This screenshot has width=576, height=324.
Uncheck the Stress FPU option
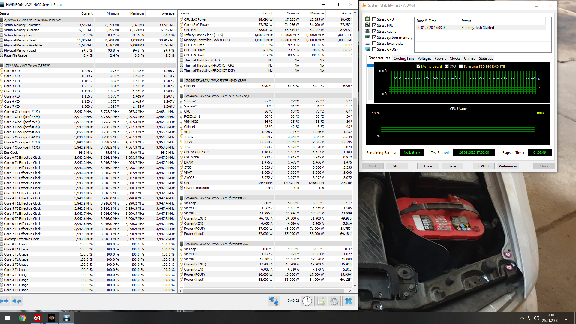click(374, 25)
